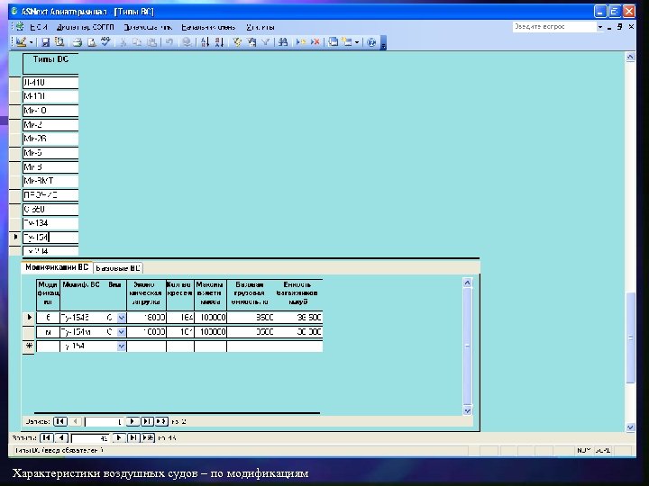Image resolution: width=649 pixels, height=486 pixels.
Task: Open the third menu bar item
Action: (x=148, y=27)
